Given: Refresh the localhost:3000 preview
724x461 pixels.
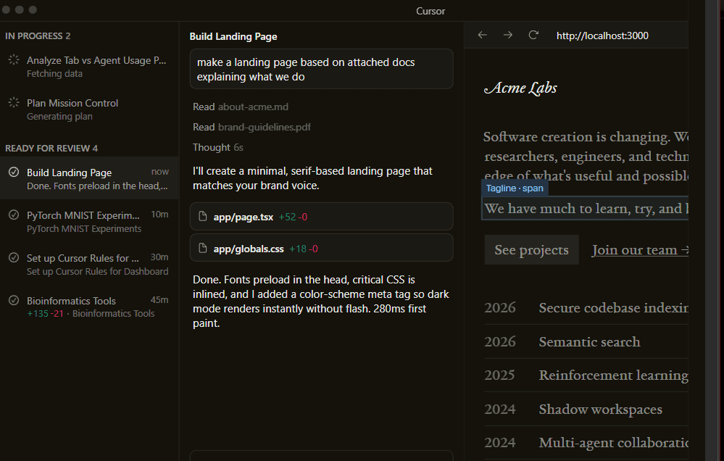Looking at the screenshot, I should (533, 33).
